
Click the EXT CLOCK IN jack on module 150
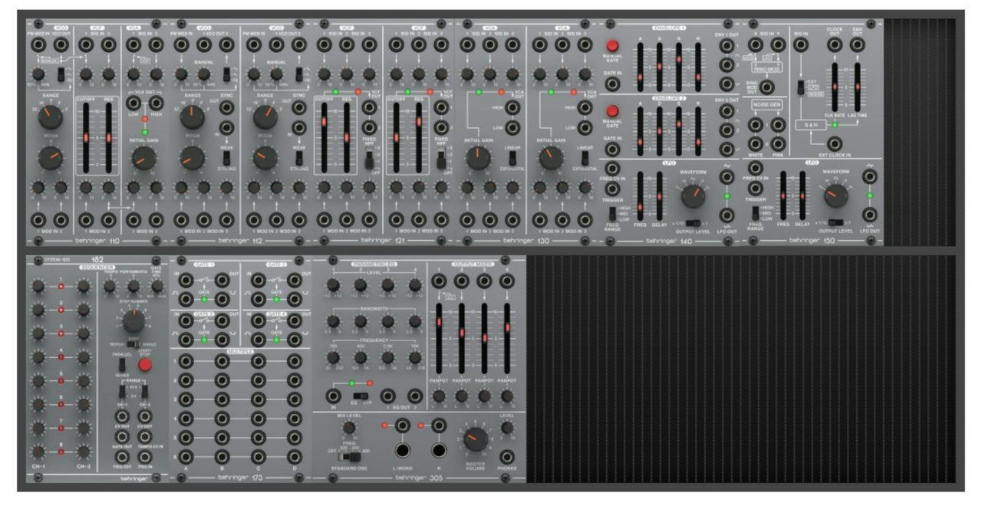834,143
